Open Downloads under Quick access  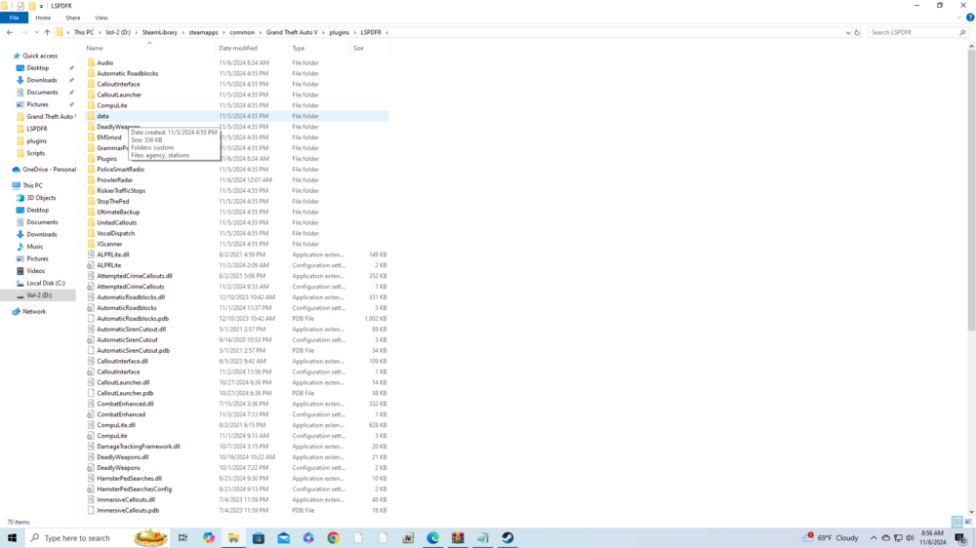[42, 80]
